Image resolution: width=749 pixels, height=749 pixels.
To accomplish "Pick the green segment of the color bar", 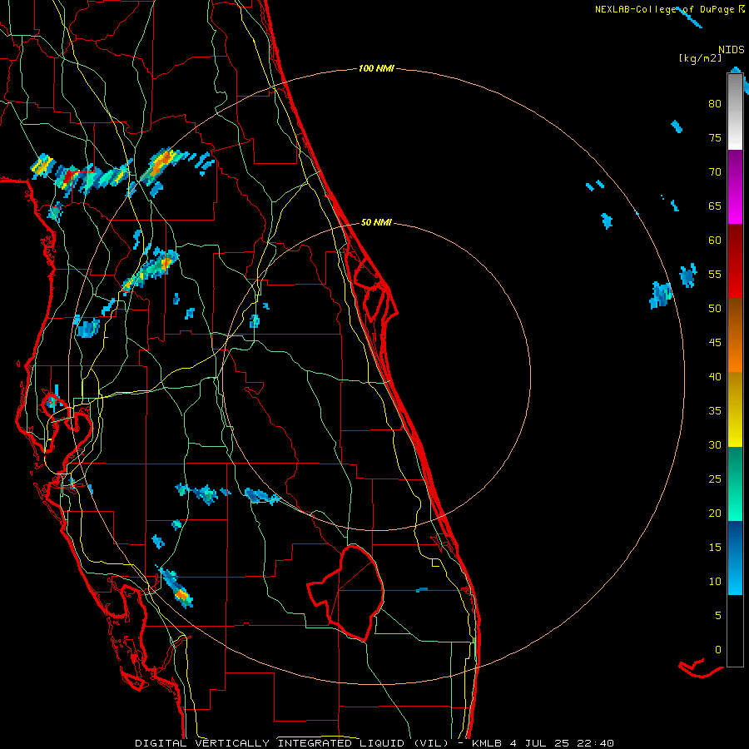I will tap(735, 484).
